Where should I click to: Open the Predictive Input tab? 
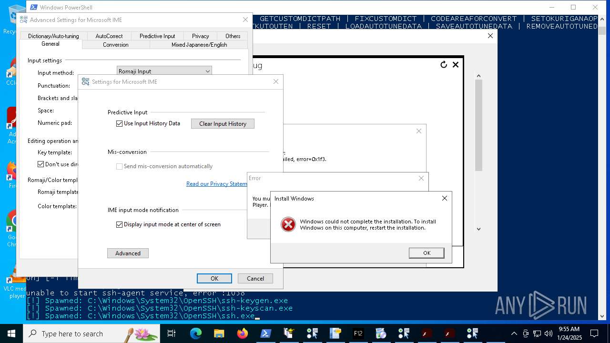157,36
